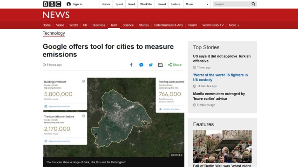Click the '31 minutes ago' timestamp

(x=207, y=86)
